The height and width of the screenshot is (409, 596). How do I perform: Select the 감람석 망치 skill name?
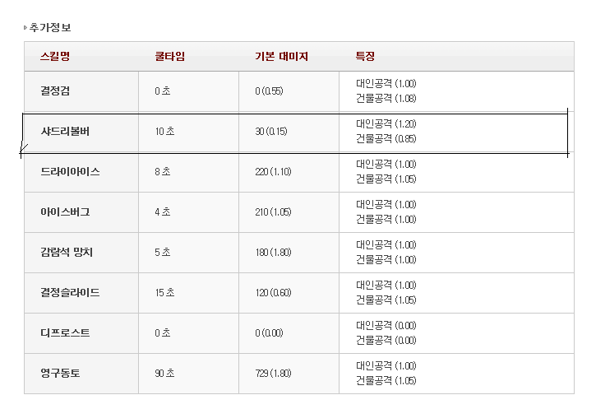tap(67, 253)
